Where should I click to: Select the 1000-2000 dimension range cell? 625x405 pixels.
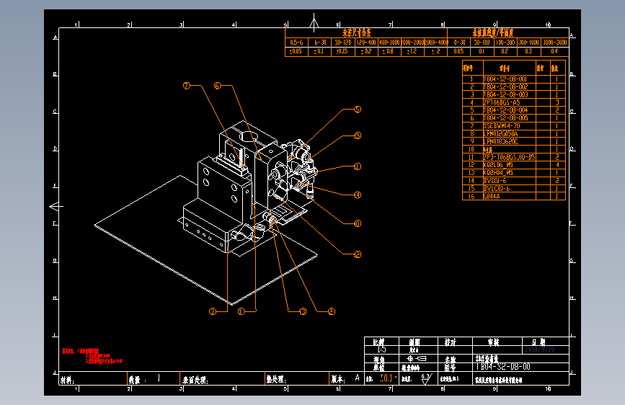412,43
